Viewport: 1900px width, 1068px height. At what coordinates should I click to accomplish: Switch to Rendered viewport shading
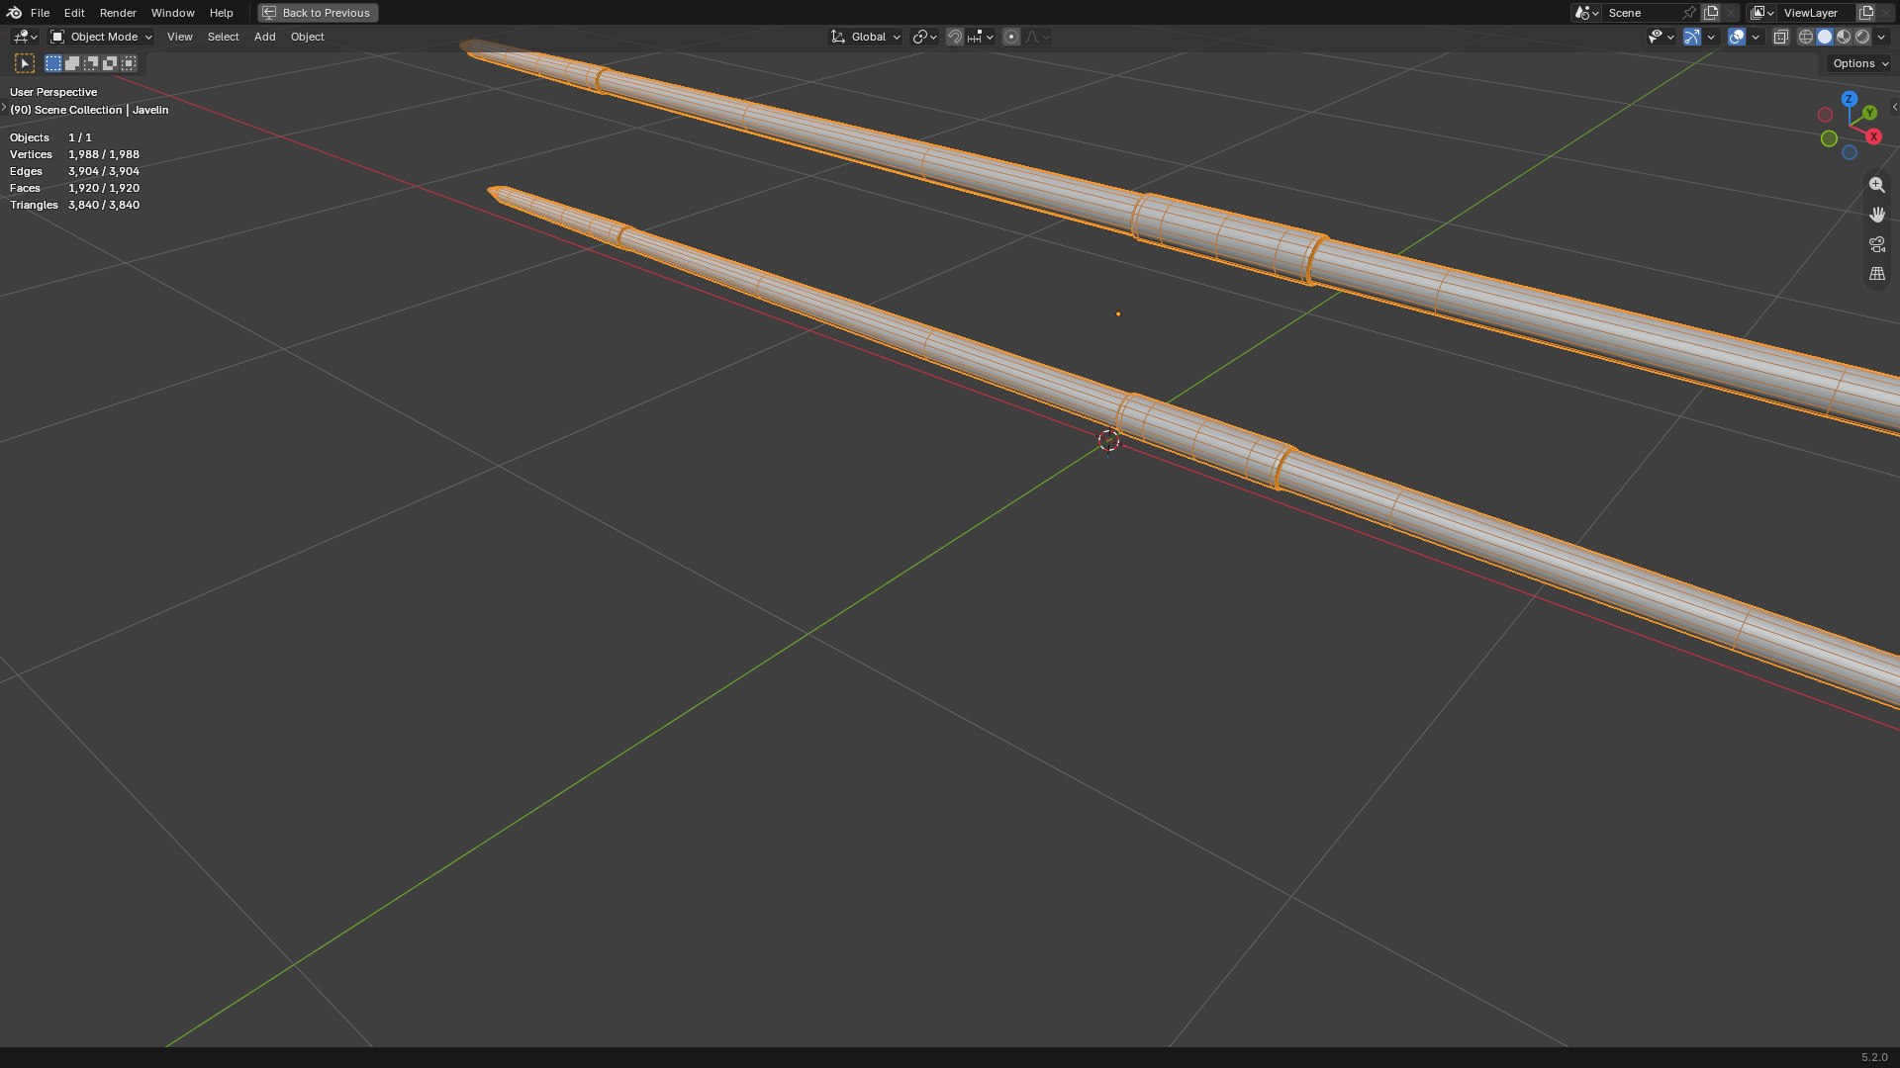[x=1862, y=37]
